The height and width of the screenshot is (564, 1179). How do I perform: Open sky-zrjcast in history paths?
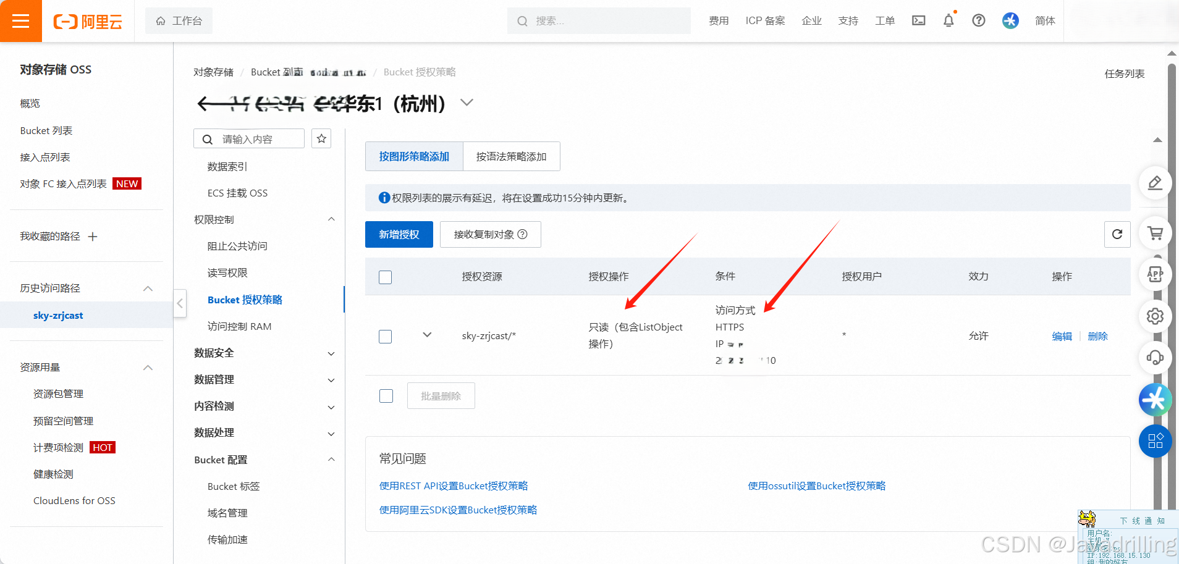pyautogui.click(x=58, y=315)
